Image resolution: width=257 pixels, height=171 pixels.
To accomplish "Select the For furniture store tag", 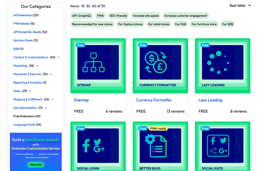I will click(x=204, y=24).
